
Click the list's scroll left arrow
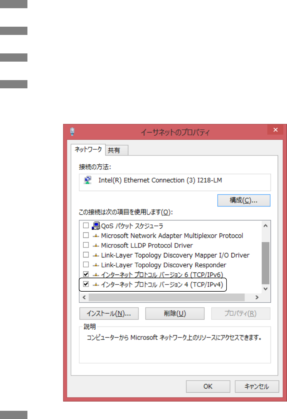(84, 298)
